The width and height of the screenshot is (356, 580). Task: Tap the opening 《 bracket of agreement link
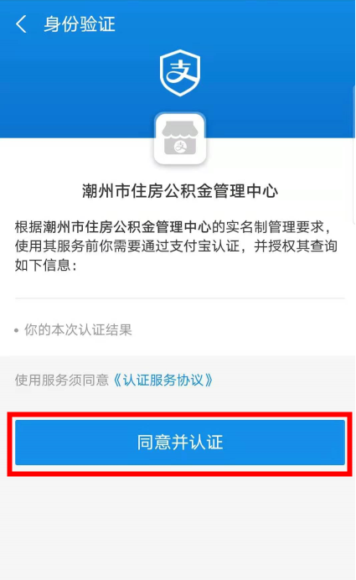(x=117, y=380)
